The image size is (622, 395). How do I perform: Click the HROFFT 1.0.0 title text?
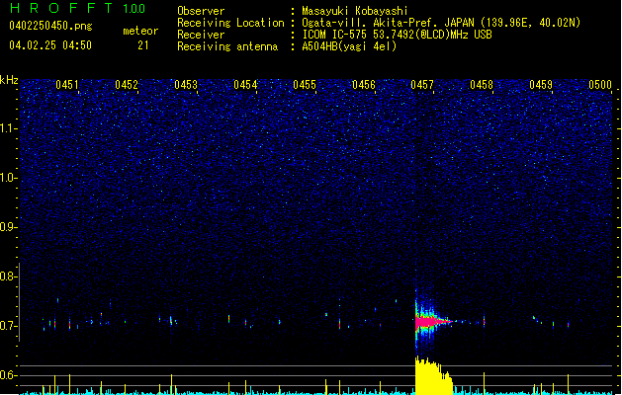point(77,8)
